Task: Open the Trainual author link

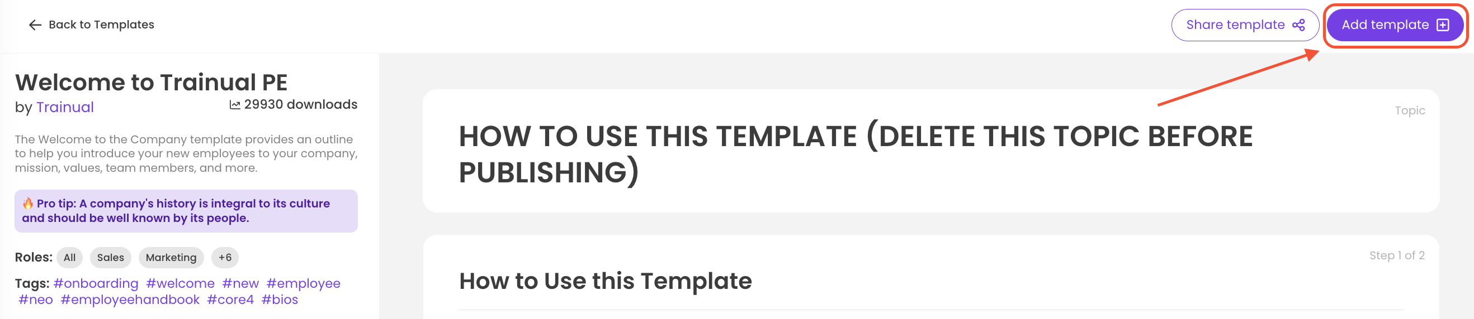Action: pyautogui.click(x=65, y=107)
